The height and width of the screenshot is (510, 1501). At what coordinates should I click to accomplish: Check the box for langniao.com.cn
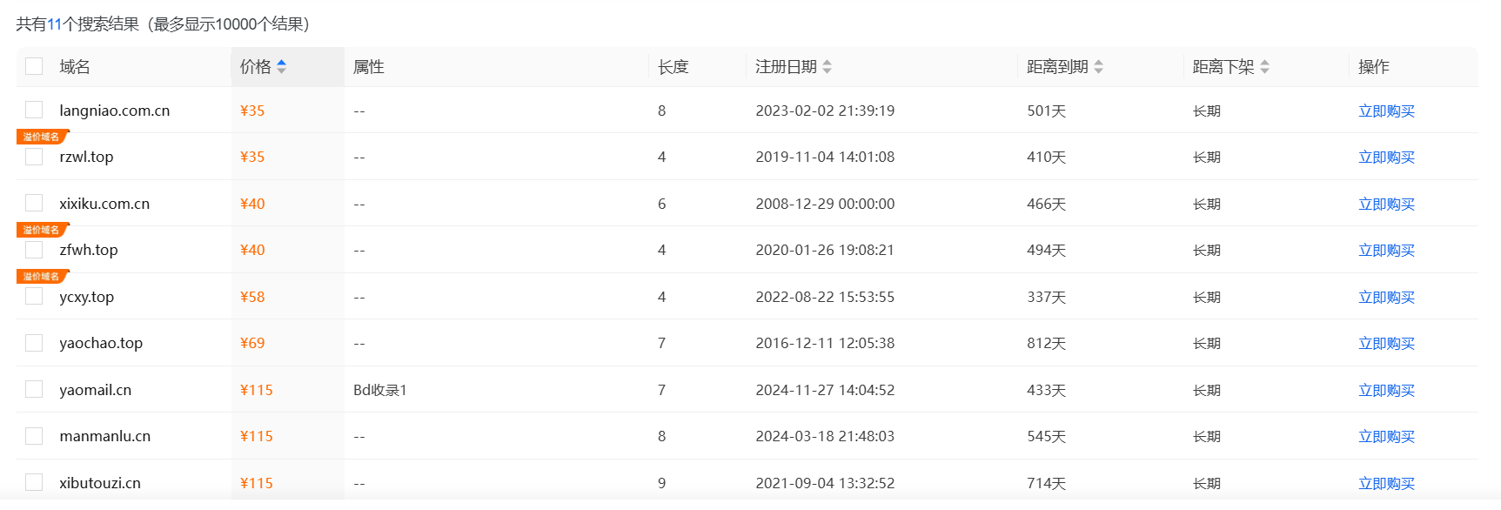click(x=34, y=110)
